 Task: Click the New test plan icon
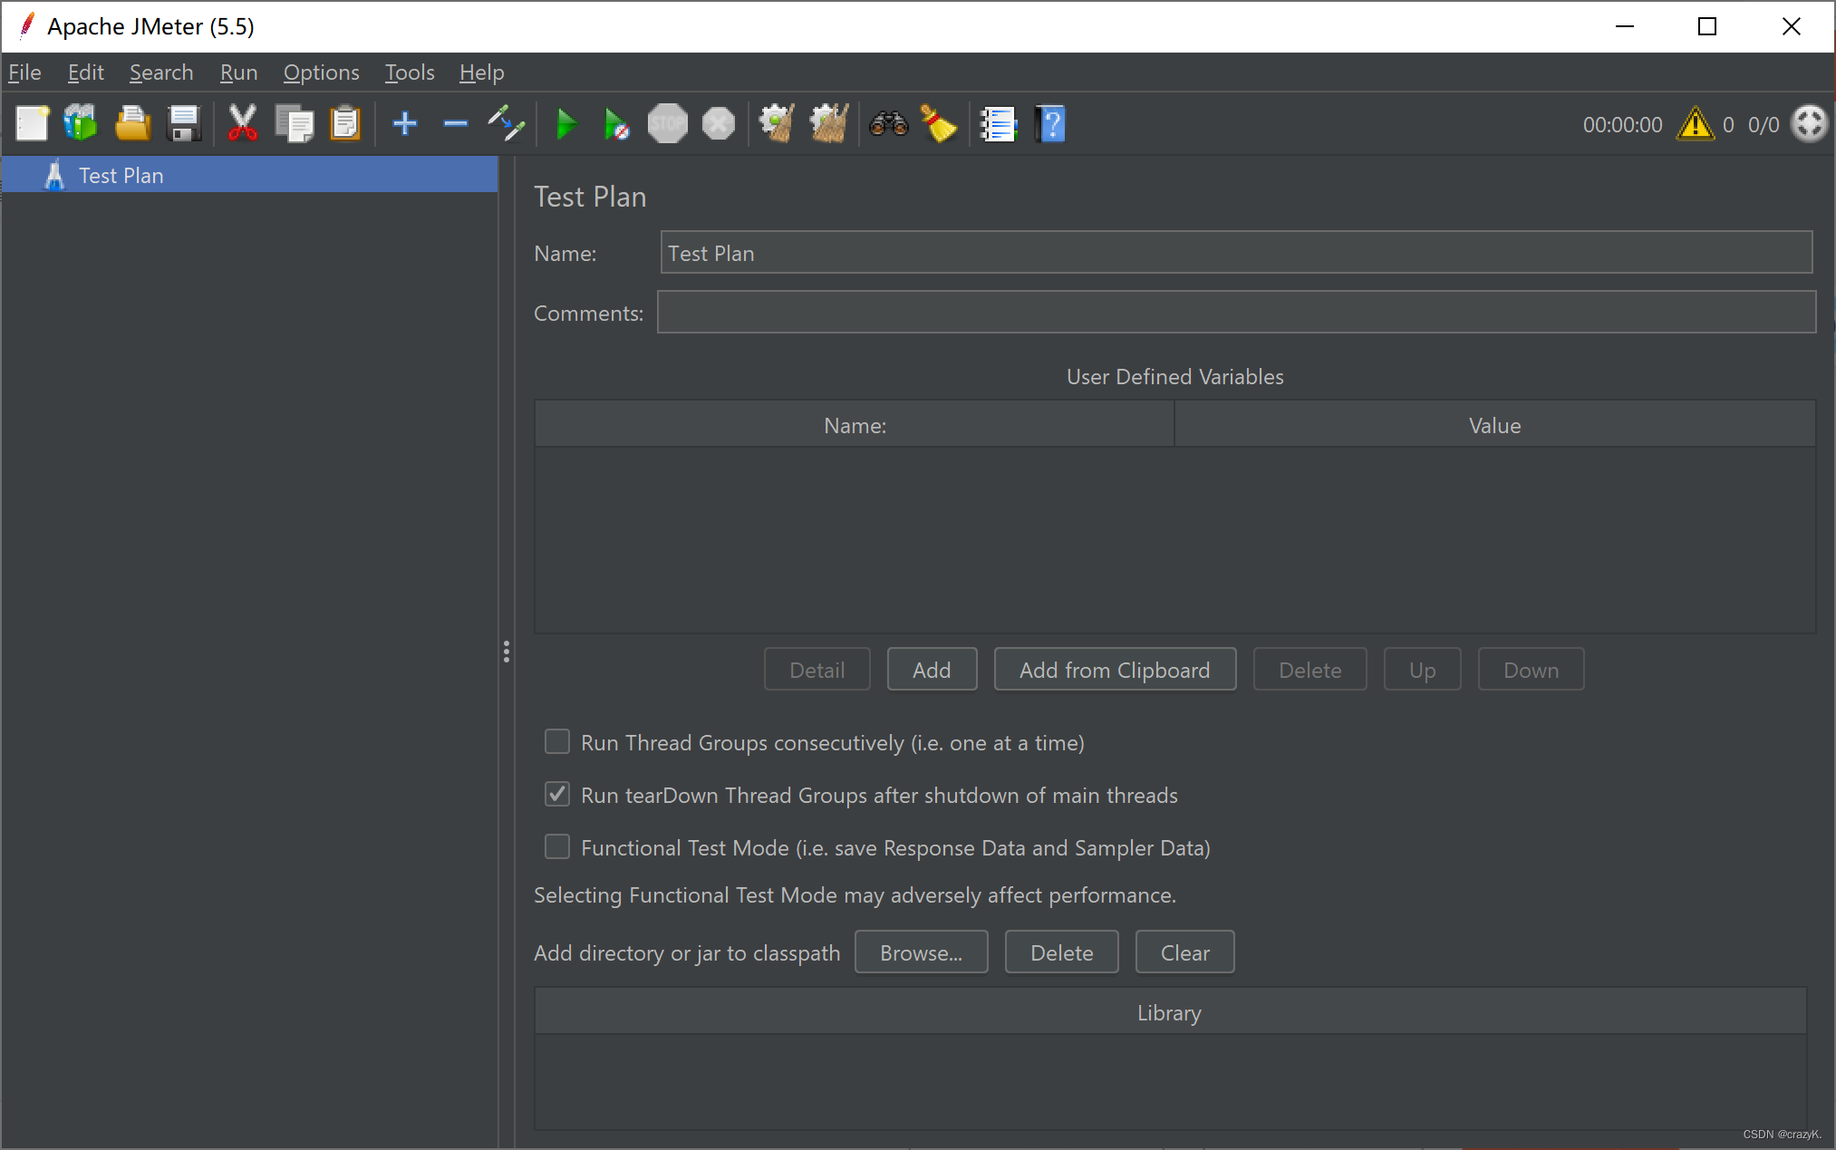click(x=33, y=124)
